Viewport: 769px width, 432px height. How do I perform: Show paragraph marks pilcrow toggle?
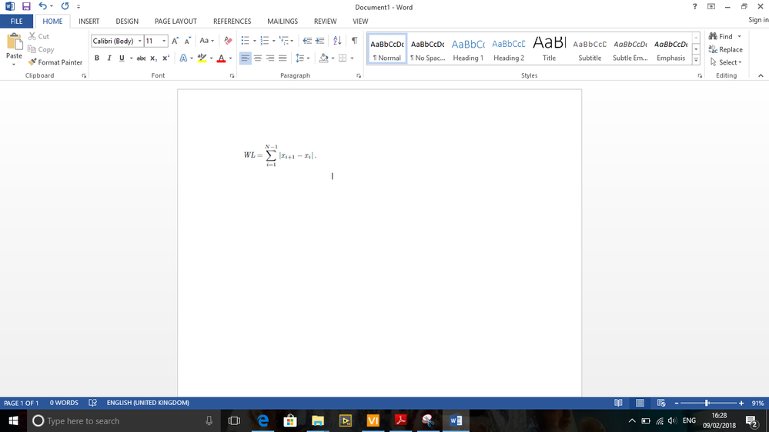click(354, 41)
